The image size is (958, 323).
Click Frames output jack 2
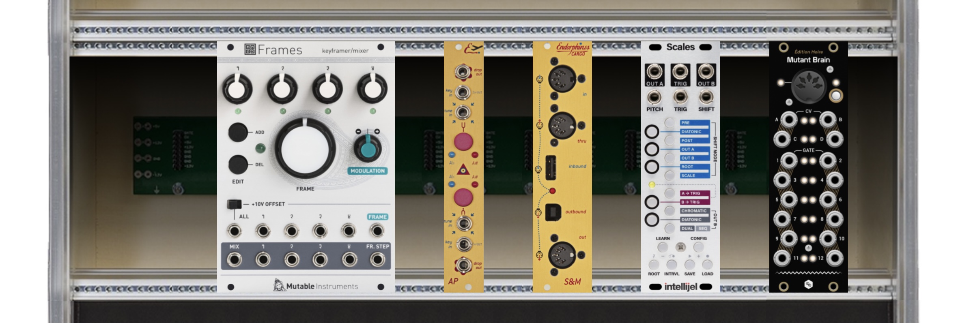click(x=292, y=260)
